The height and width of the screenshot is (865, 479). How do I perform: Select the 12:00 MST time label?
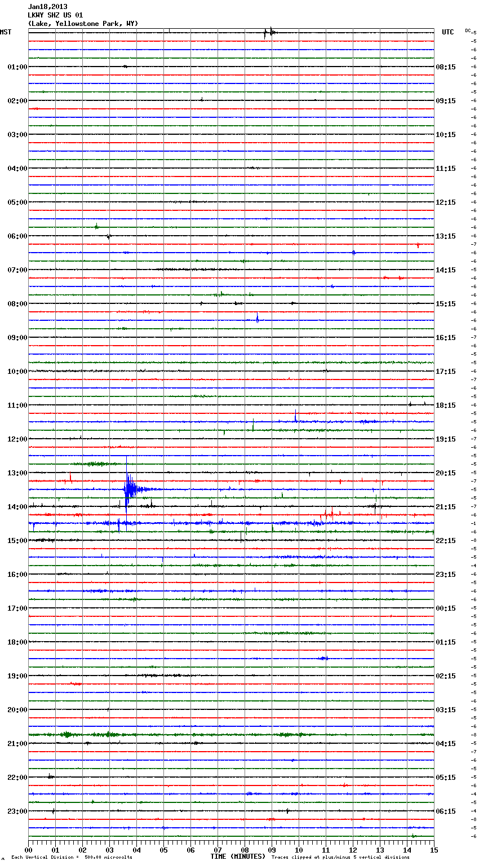[17, 439]
